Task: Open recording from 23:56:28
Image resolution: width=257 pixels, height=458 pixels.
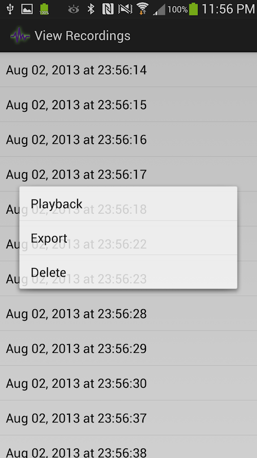Action: pos(128,313)
